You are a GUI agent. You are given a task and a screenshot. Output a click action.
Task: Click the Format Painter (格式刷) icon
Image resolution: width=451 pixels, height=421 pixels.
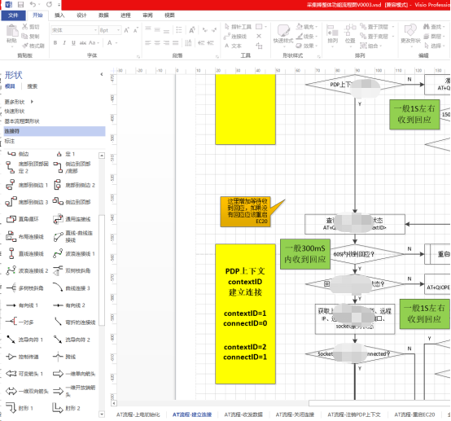click(x=25, y=46)
